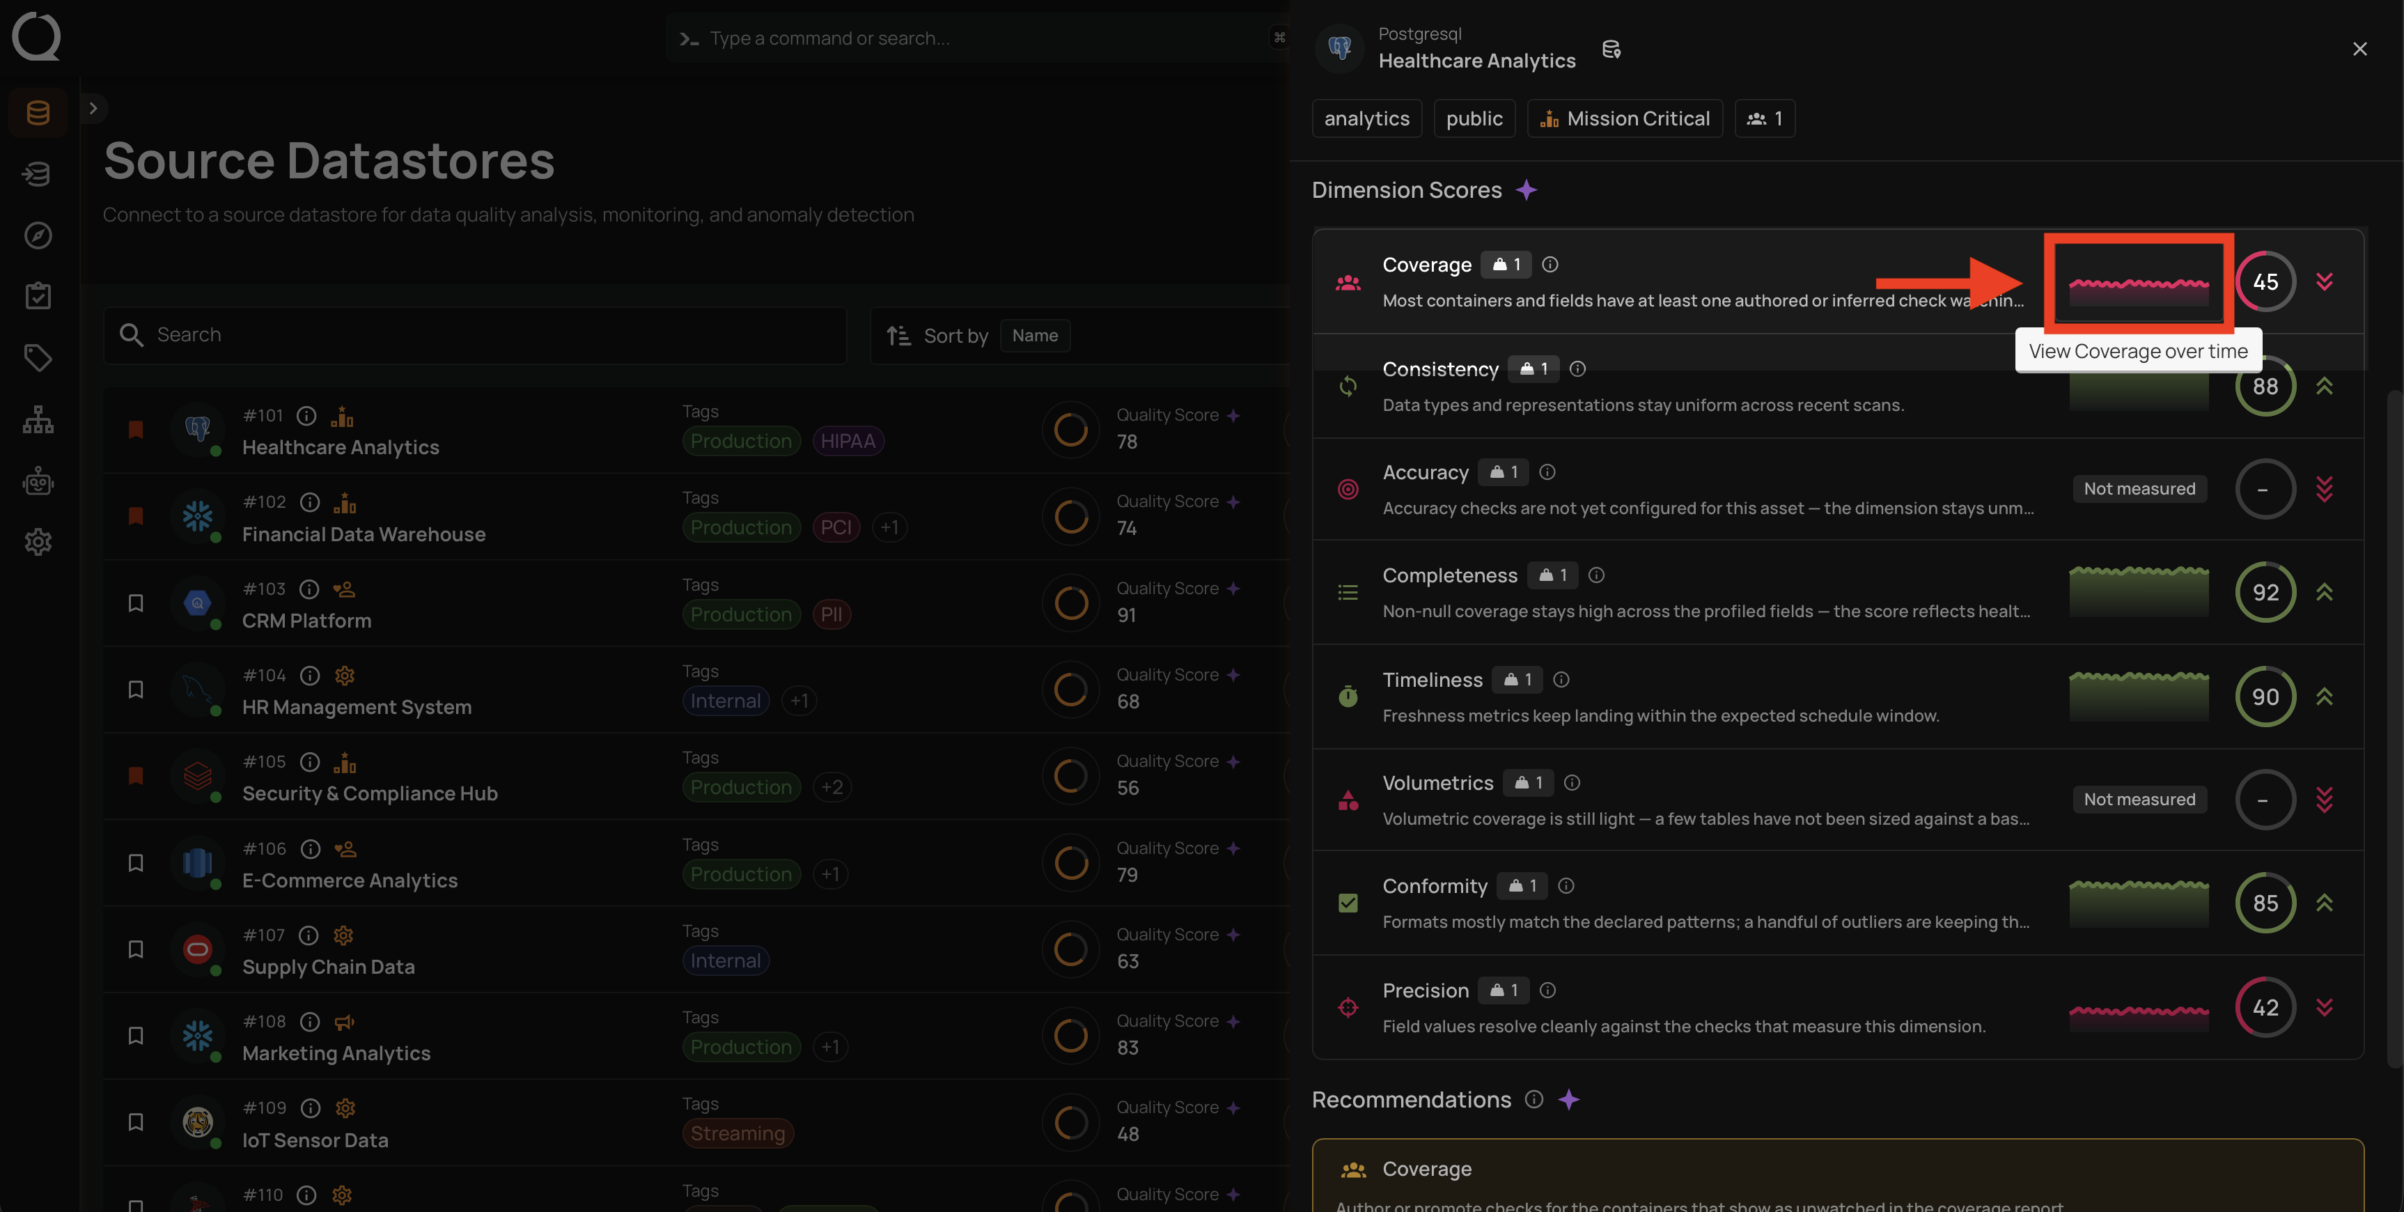Click info icon next to Accuracy

[1547, 472]
